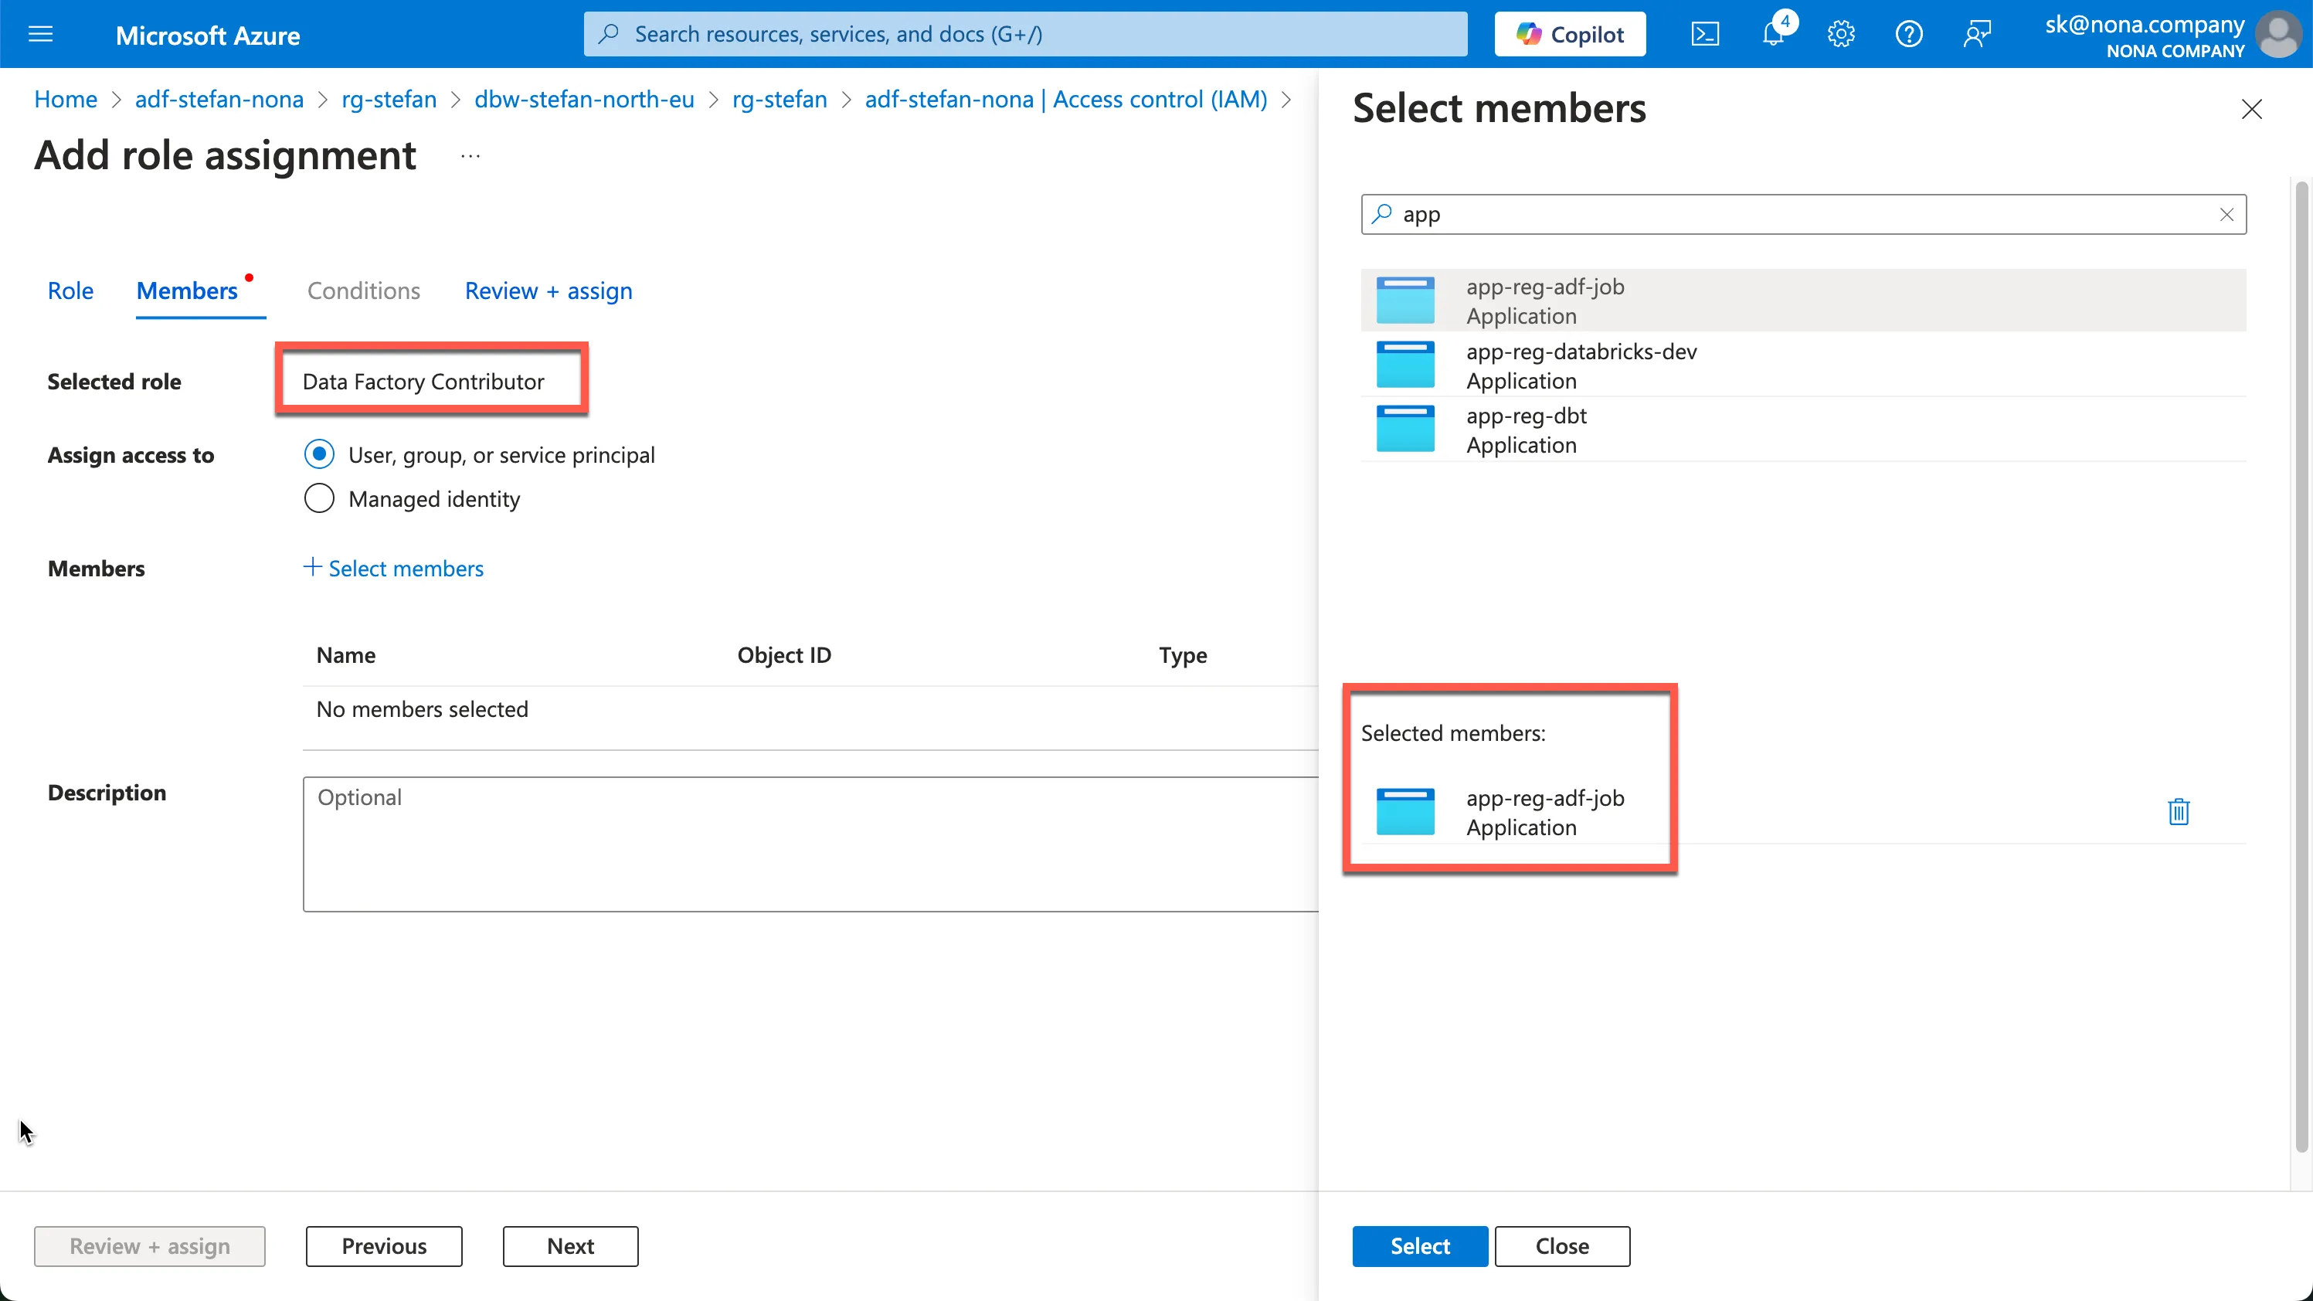Click the + Select members link
The image size is (2313, 1301).
tap(393, 569)
